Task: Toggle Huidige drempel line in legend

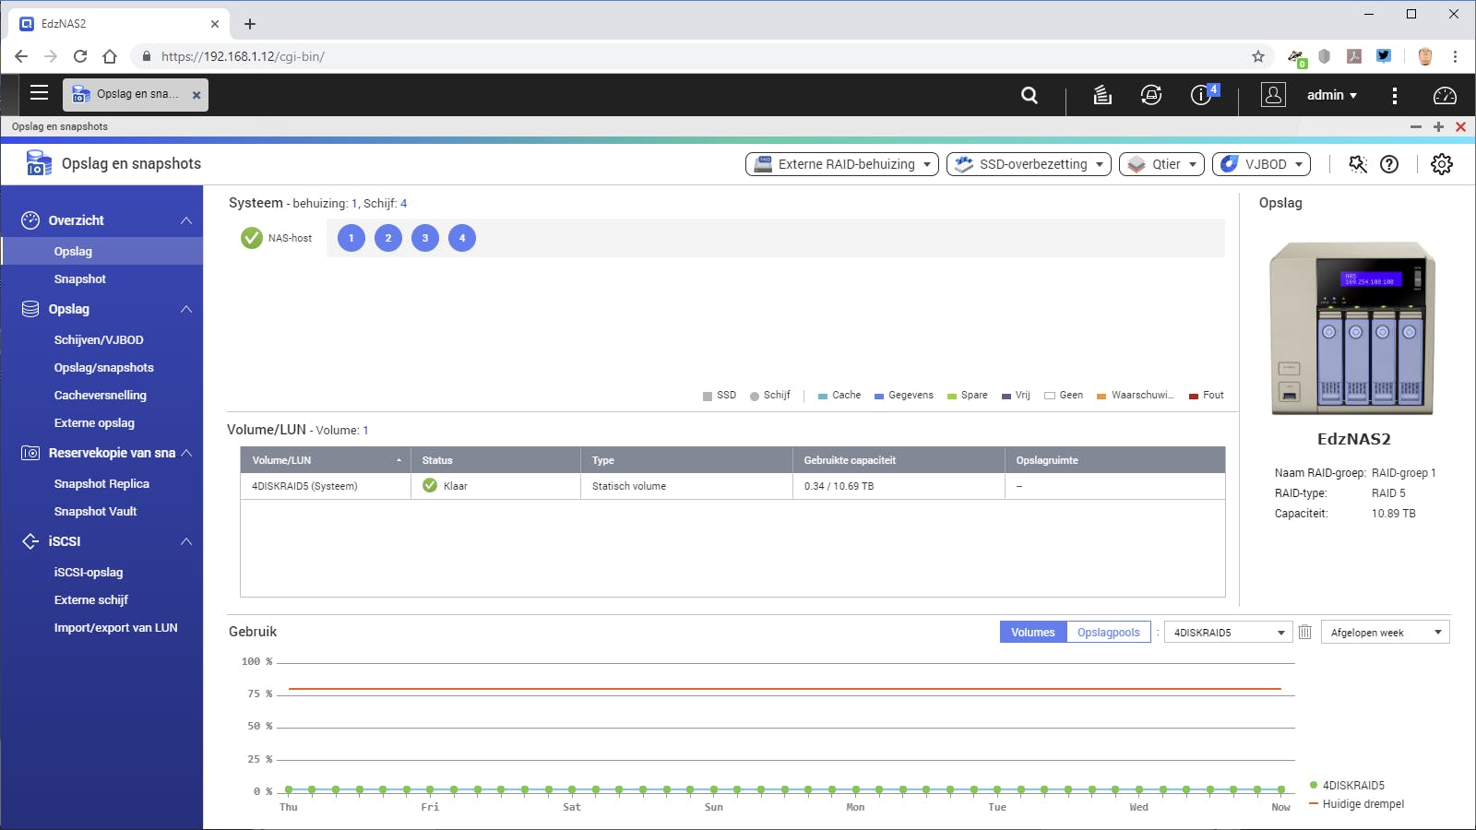Action: click(x=1357, y=804)
